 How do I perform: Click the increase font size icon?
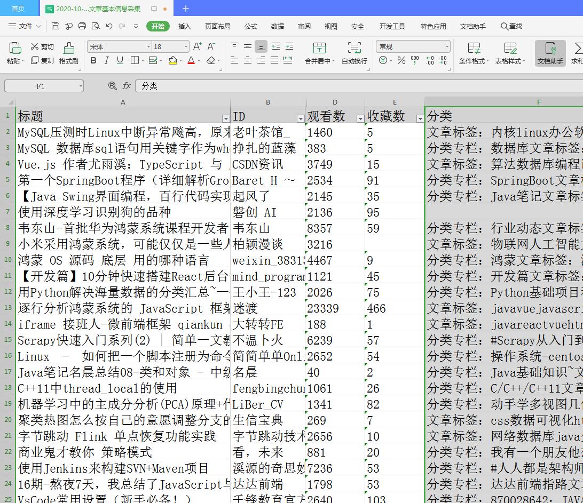(x=197, y=46)
